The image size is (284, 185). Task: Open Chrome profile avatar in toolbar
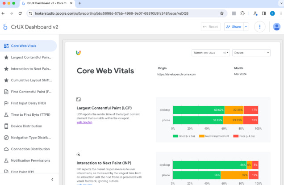coord(272,13)
